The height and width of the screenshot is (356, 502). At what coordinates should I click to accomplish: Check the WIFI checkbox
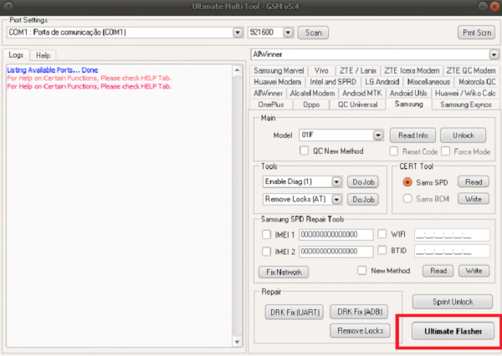[x=382, y=234]
